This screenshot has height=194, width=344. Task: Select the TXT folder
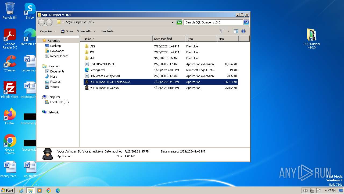pyautogui.click(x=92, y=52)
